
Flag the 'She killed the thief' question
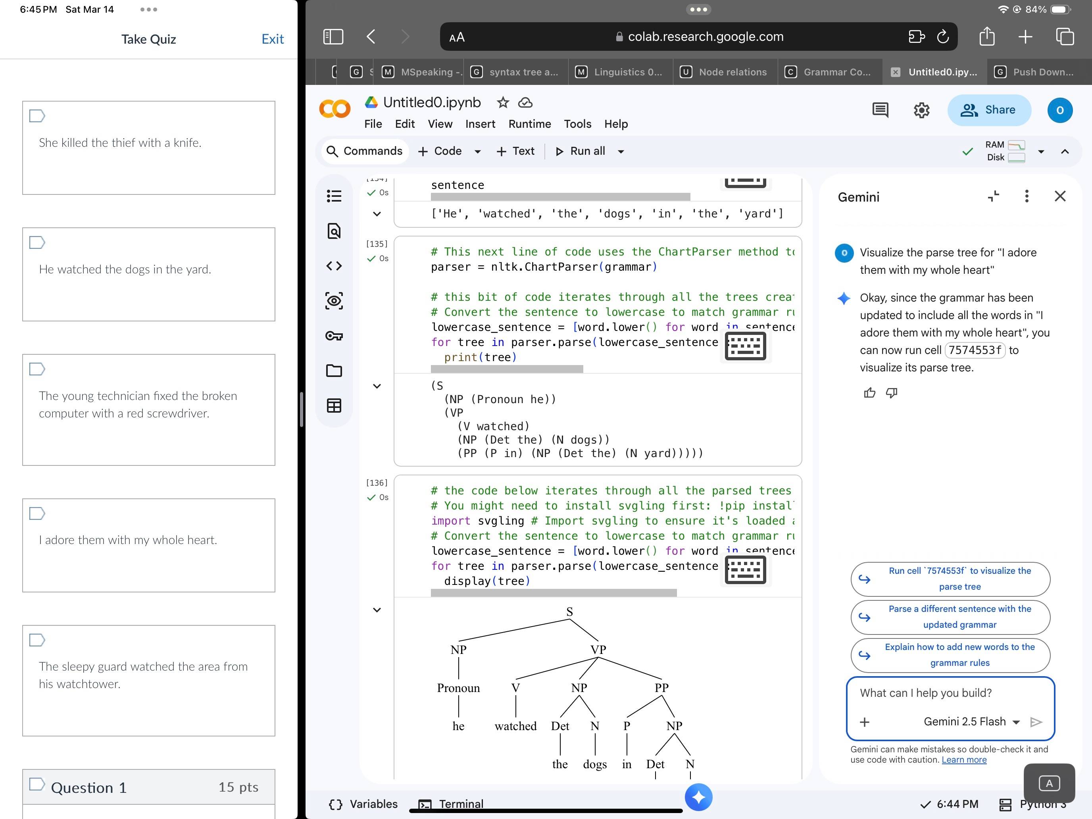click(37, 116)
